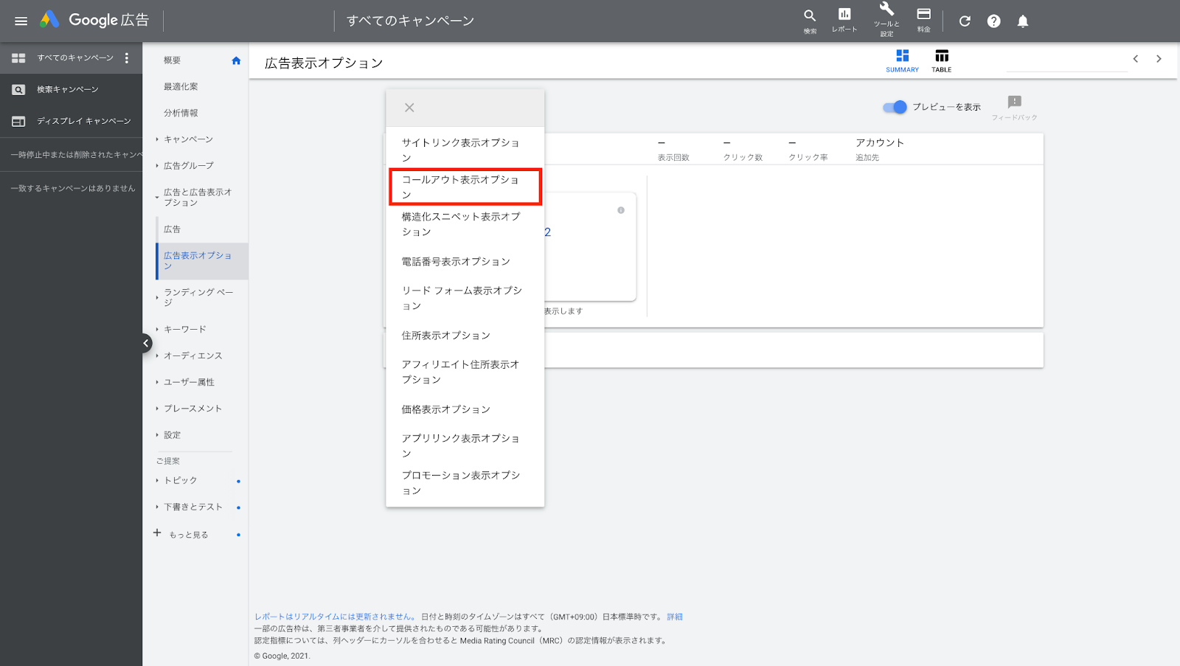
Task: Select 電話番号表示オプション menu item
Action: pyautogui.click(x=465, y=262)
